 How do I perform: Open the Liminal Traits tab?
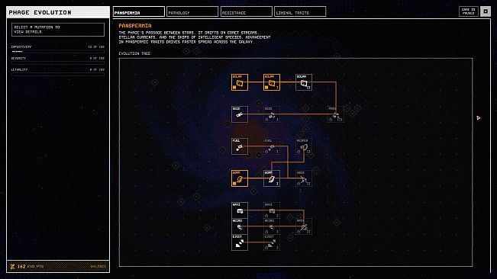300,12
